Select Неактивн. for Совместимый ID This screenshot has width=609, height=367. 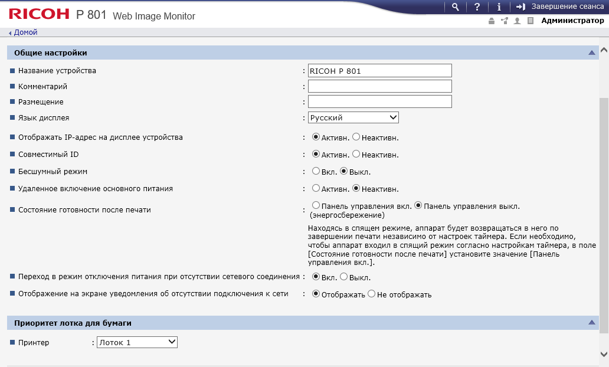pyautogui.click(x=356, y=154)
